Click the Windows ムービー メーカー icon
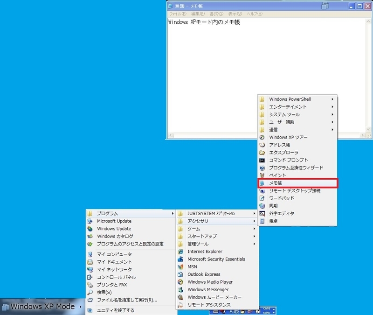The height and width of the screenshot is (315, 373). point(180,297)
